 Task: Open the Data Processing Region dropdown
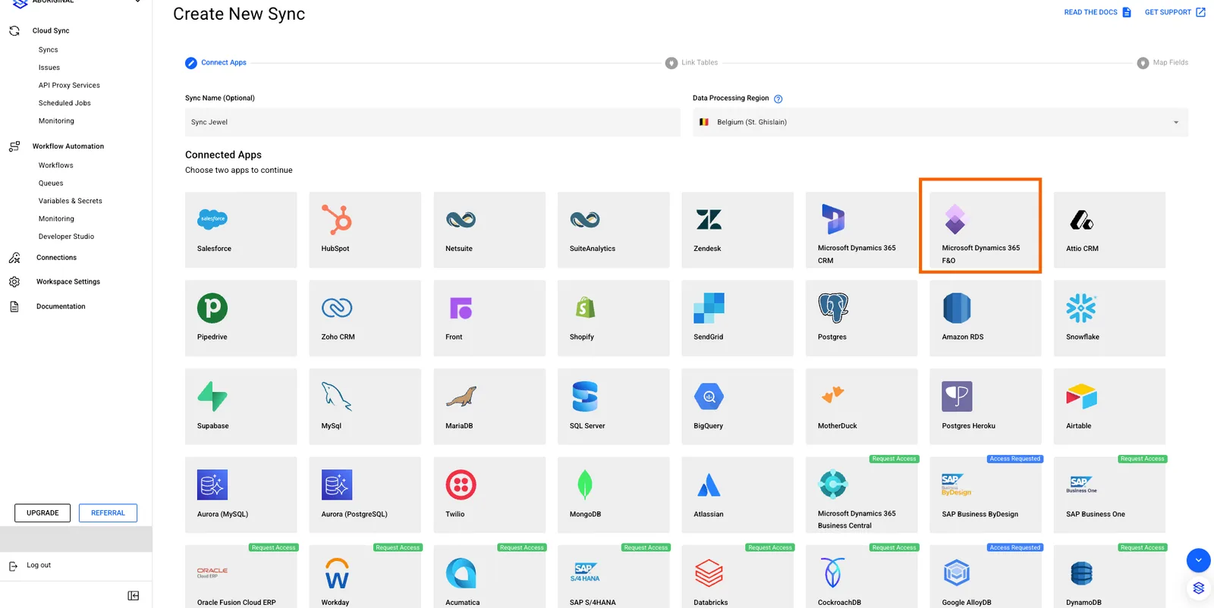pyautogui.click(x=940, y=122)
